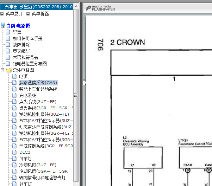Click the L71(B) Suspension Control ECU box
The height and width of the screenshot is (186, 212).
point(195,158)
